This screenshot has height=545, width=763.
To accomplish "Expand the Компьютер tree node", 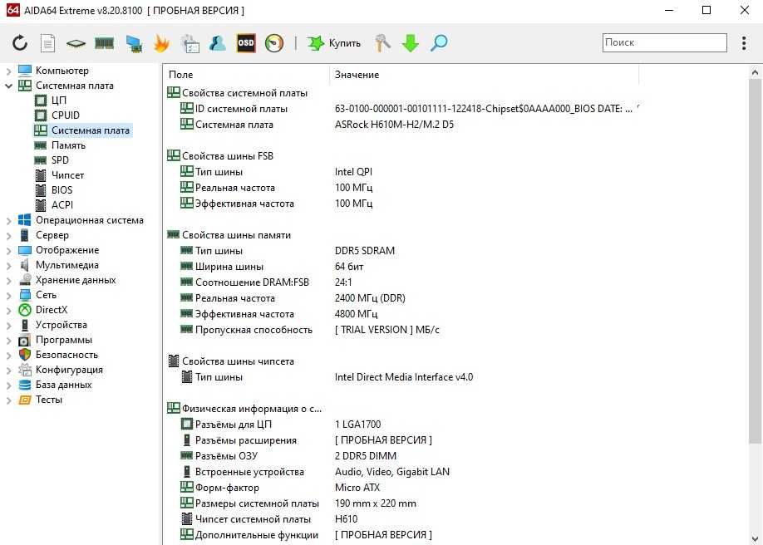I will [9, 71].
